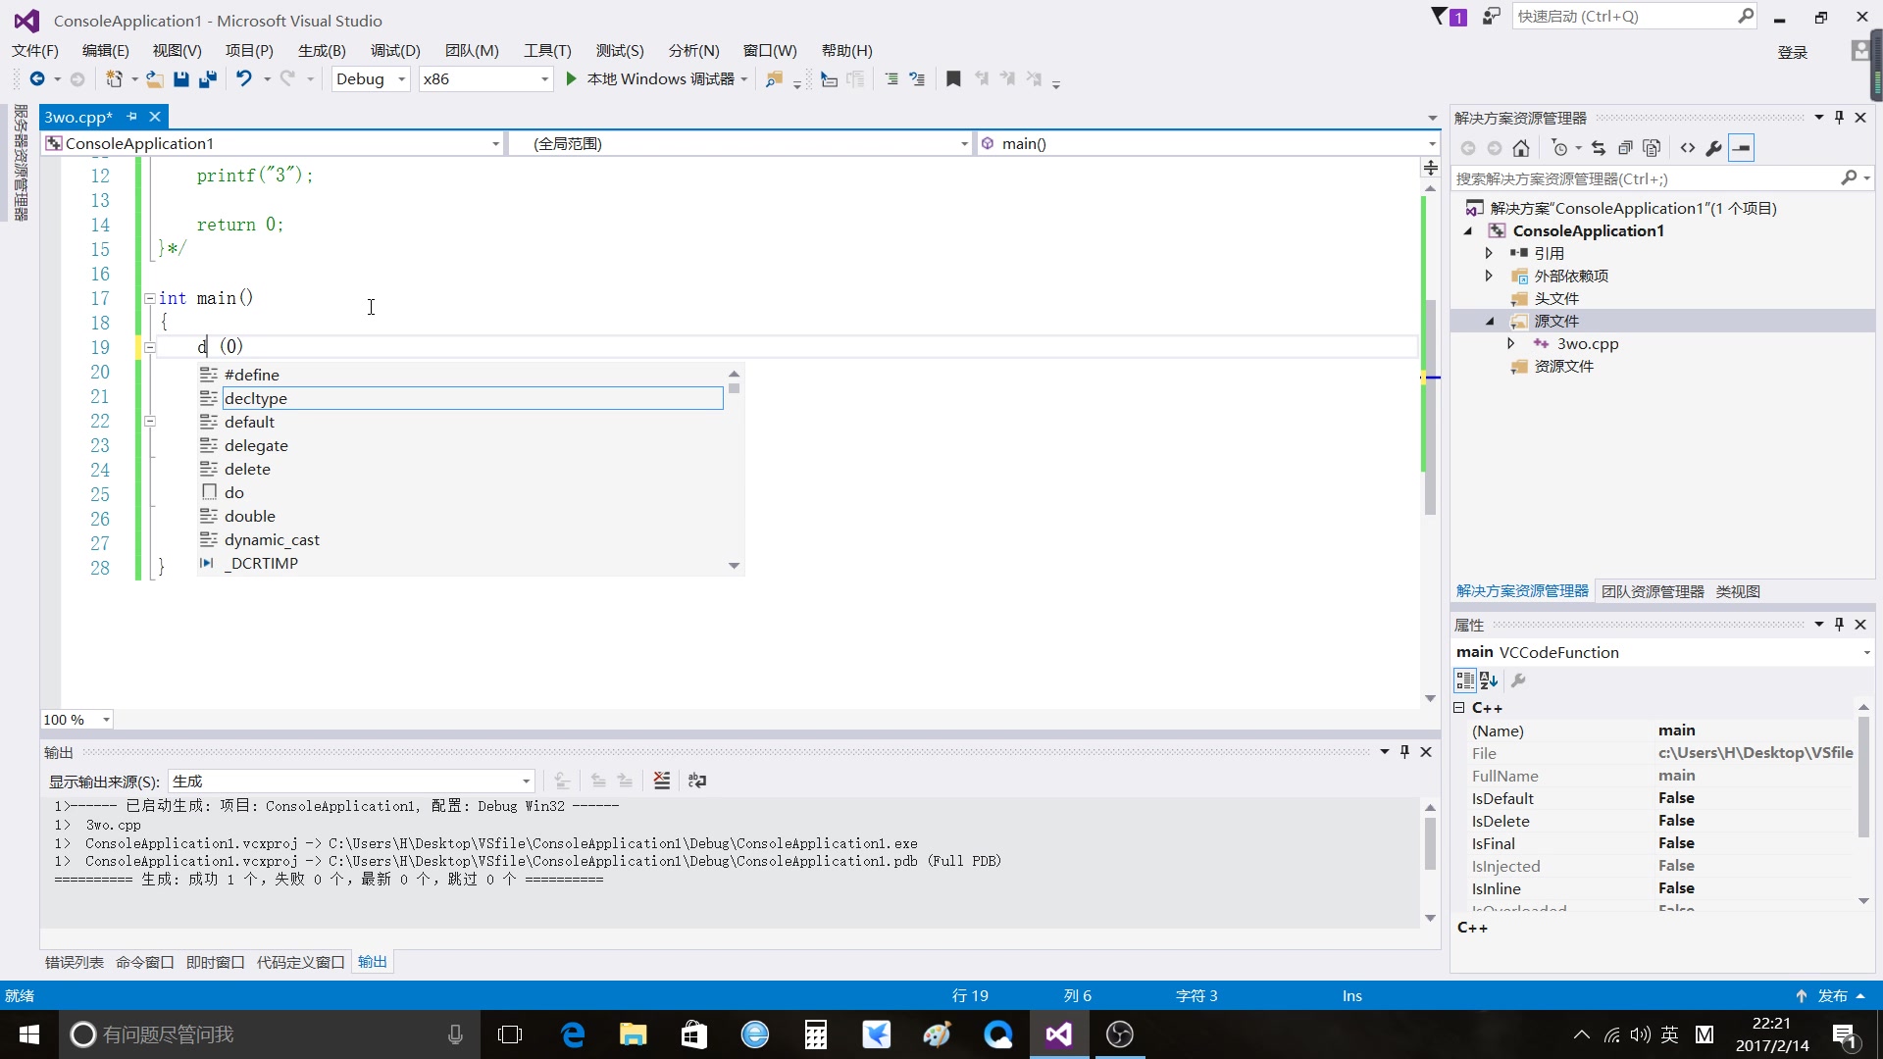Click the Save All toolbar icon
1883x1059 pixels.
pos(207,79)
